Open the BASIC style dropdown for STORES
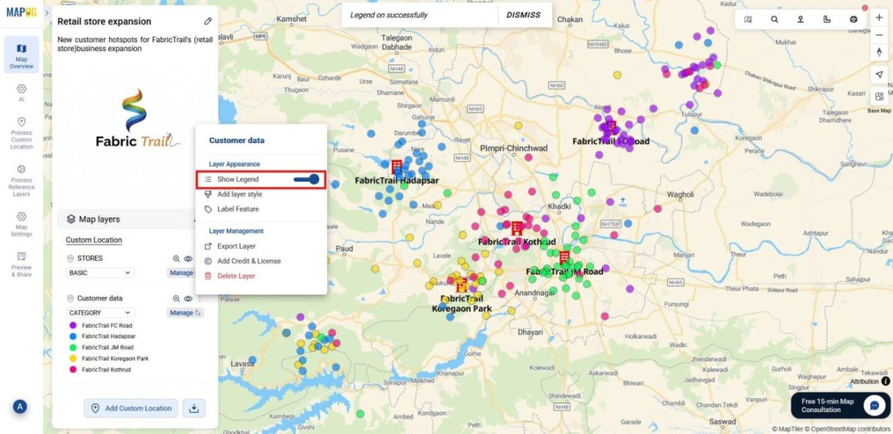Image resolution: width=893 pixels, height=434 pixels. pyautogui.click(x=98, y=273)
